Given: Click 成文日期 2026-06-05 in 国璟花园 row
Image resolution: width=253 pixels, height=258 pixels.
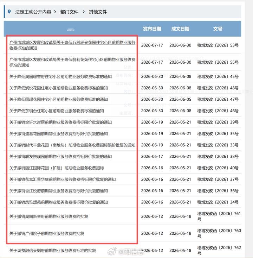Looking at the screenshot, I should pos(180,99).
